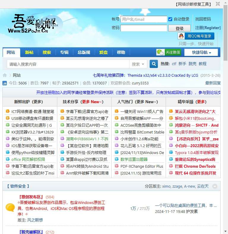Click rank icon beside 论坛大Z哥生成的补丁msi
Screen dimensions: 228x234
point(8,173)
